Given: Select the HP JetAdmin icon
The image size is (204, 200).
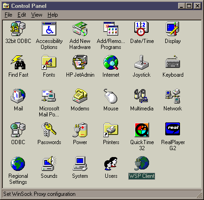Looking at the screenshot, I should [x=80, y=62].
